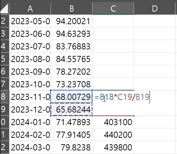Select column B header
Image resolution: width=177 pixels, height=154 pixels.
[72, 8]
